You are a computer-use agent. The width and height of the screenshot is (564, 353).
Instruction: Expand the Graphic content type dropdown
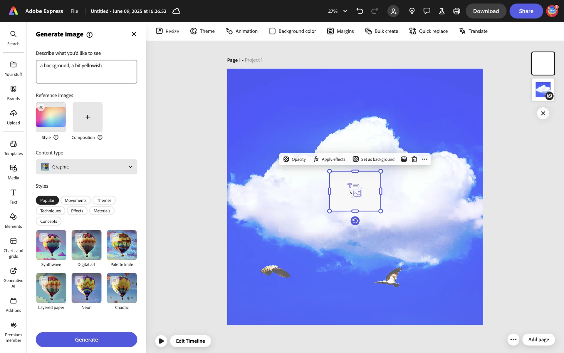(x=86, y=167)
